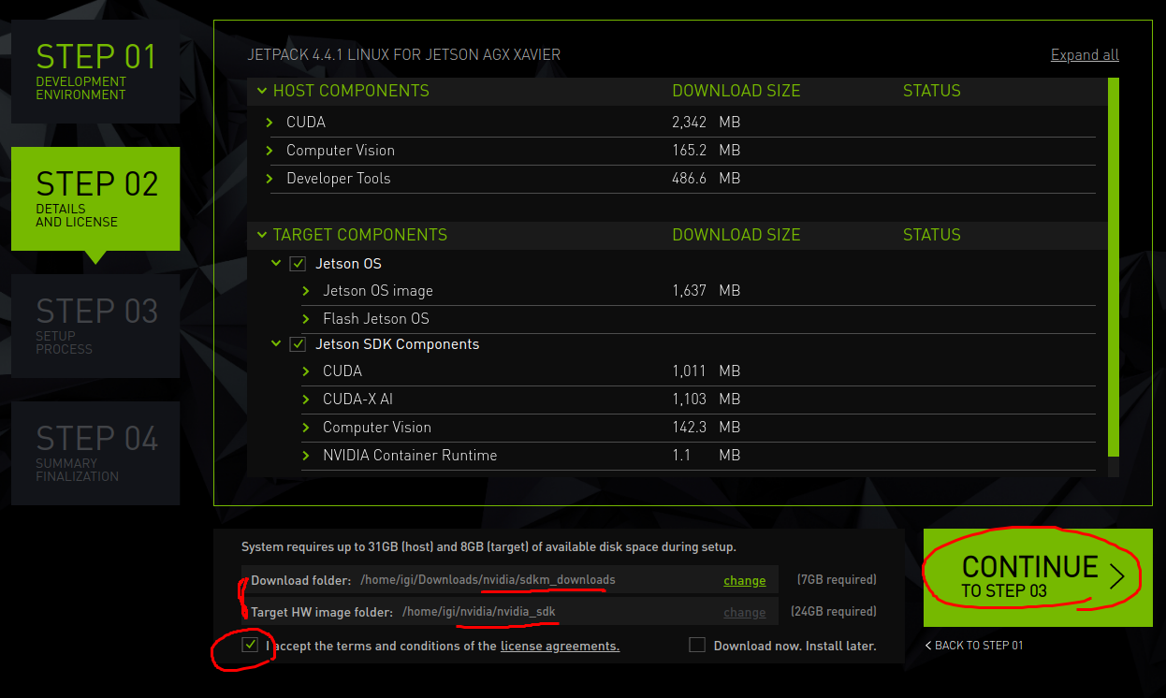Continue to Step 03
The width and height of the screenshot is (1166, 698).
click(x=1038, y=577)
